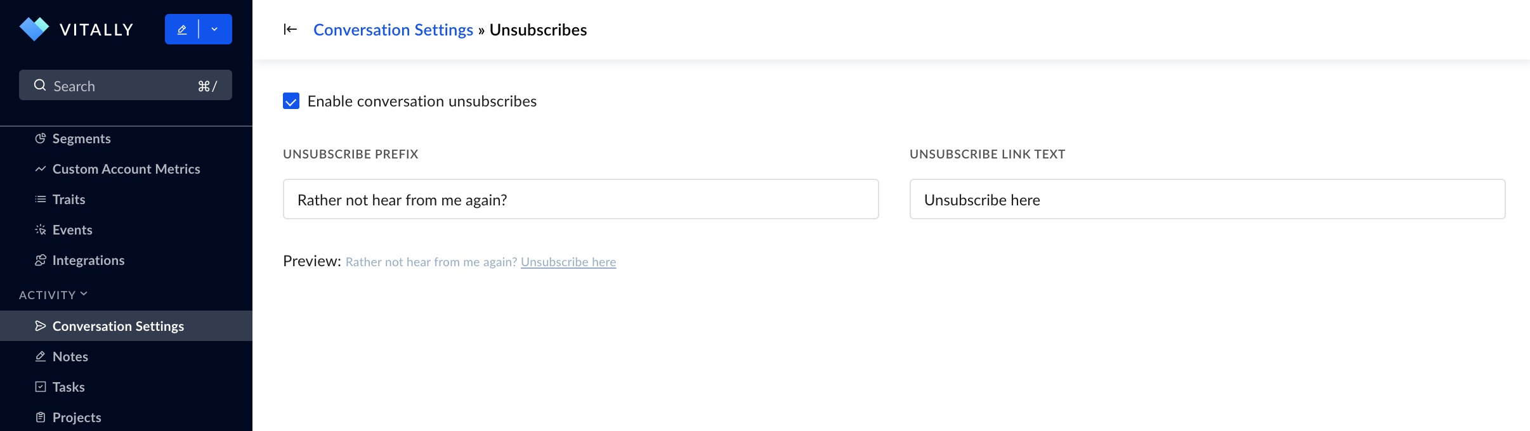This screenshot has width=1530, height=431.
Task: Click the Unsubscribe here preview link
Action: pos(568,262)
